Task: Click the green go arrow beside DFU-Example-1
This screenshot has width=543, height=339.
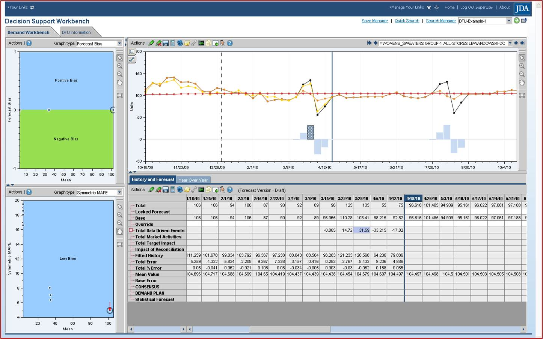Action: pos(517,21)
